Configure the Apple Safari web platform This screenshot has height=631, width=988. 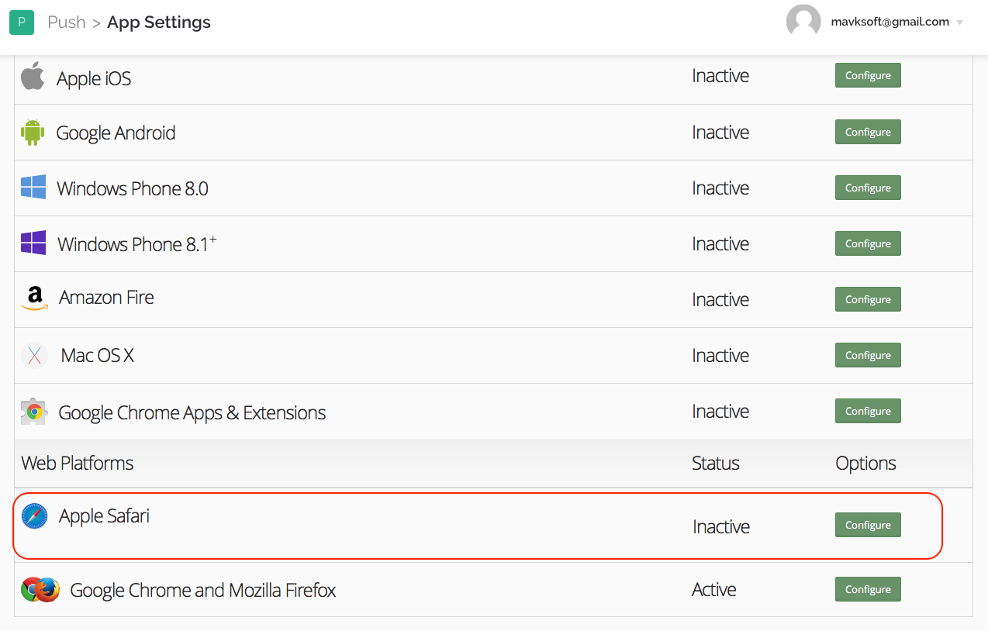(x=868, y=525)
